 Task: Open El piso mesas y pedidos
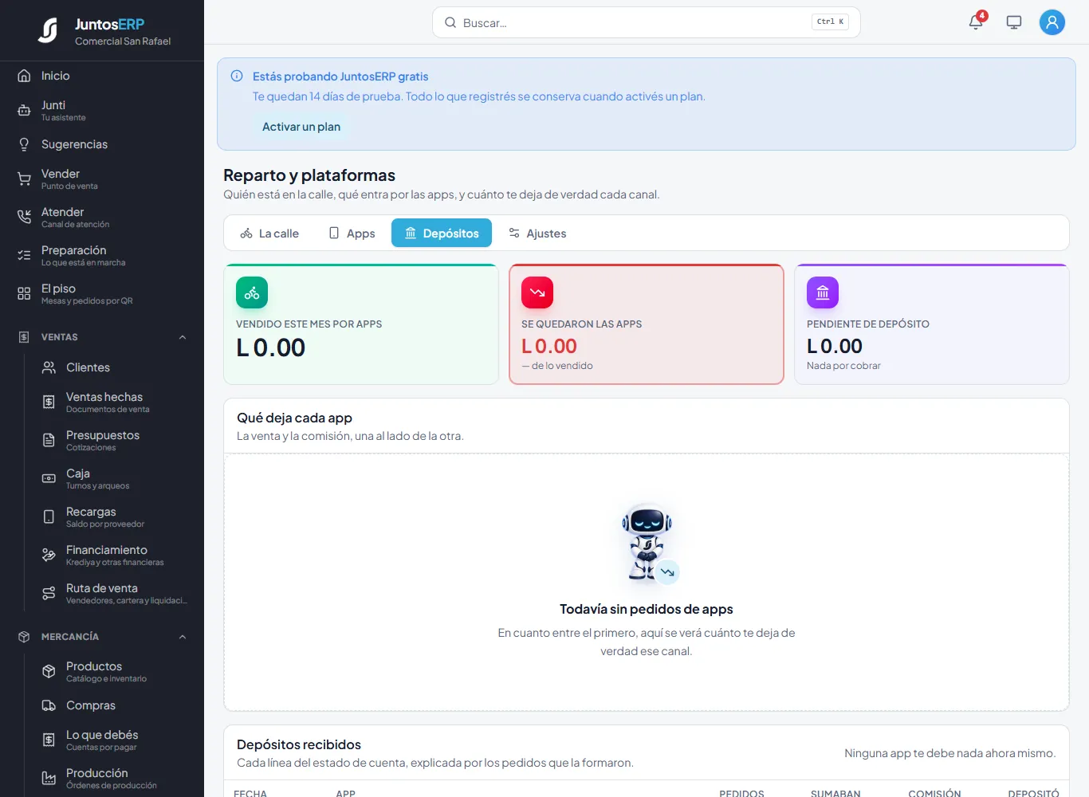coord(102,294)
